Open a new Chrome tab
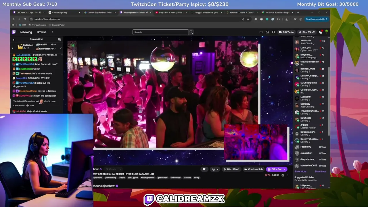368x207 pixels. 298,13
